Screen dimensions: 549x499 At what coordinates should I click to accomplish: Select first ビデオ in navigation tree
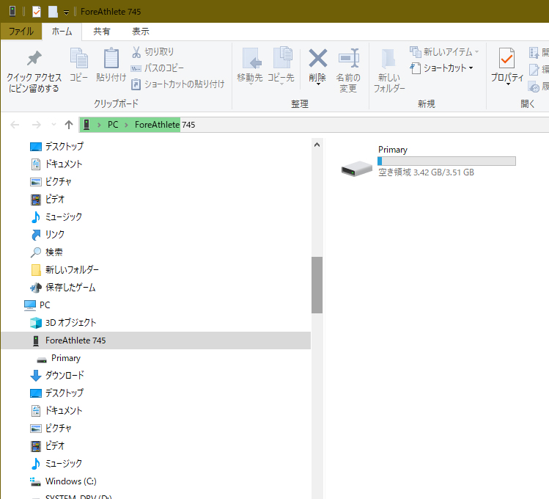(x=48, y=200)
